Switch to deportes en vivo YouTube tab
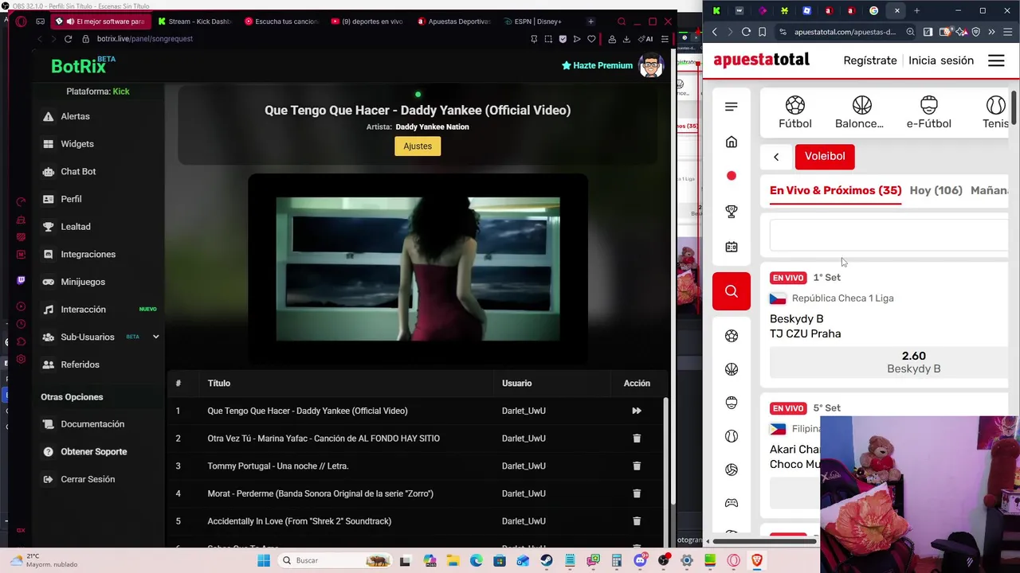 coord(367,21)
